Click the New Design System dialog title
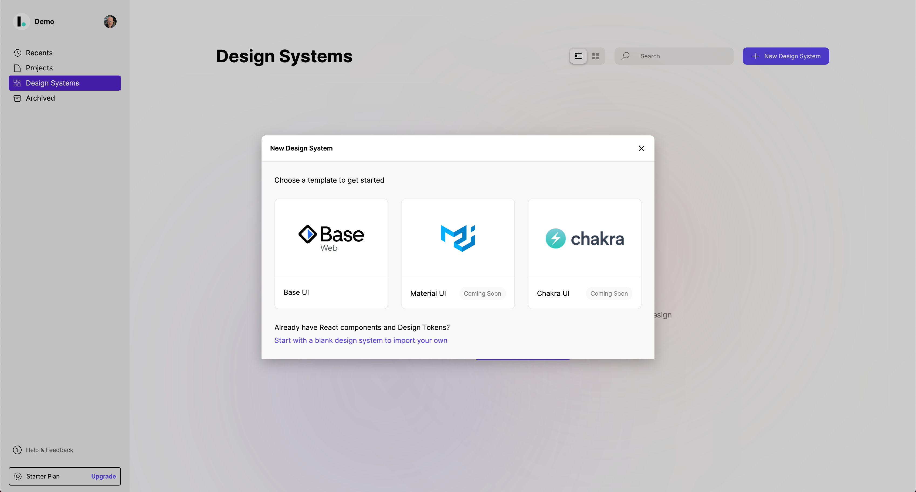This screenshot has height=492, width=916. (301, 148)
